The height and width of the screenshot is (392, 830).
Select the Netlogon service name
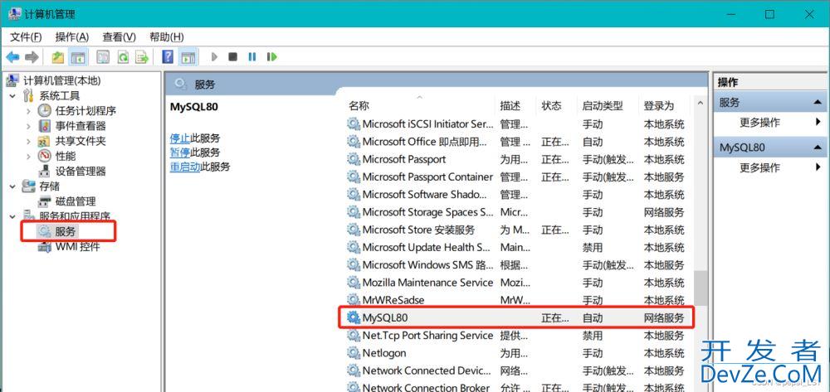click(x=384, y=353)
